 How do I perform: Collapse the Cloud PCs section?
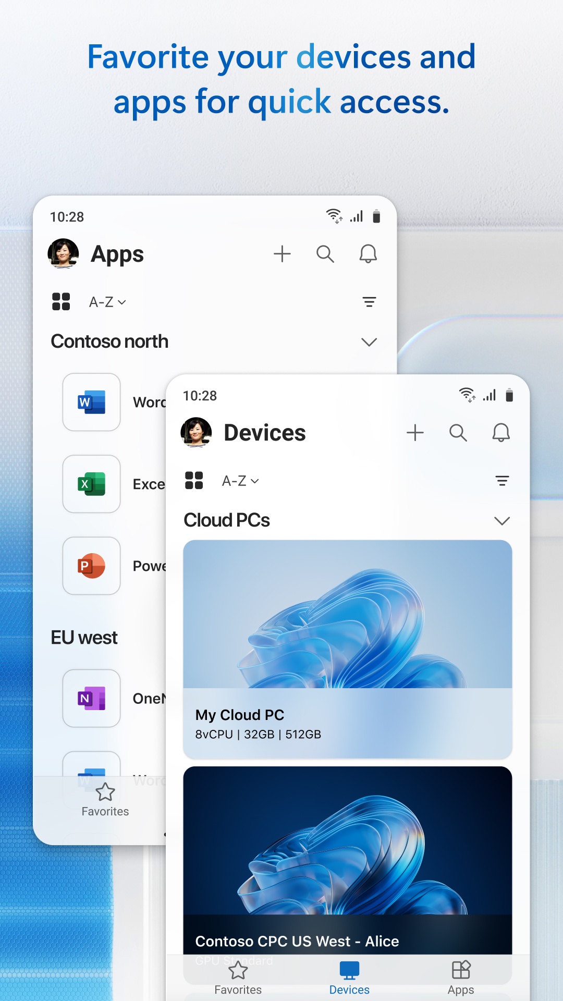click(501, 521)
